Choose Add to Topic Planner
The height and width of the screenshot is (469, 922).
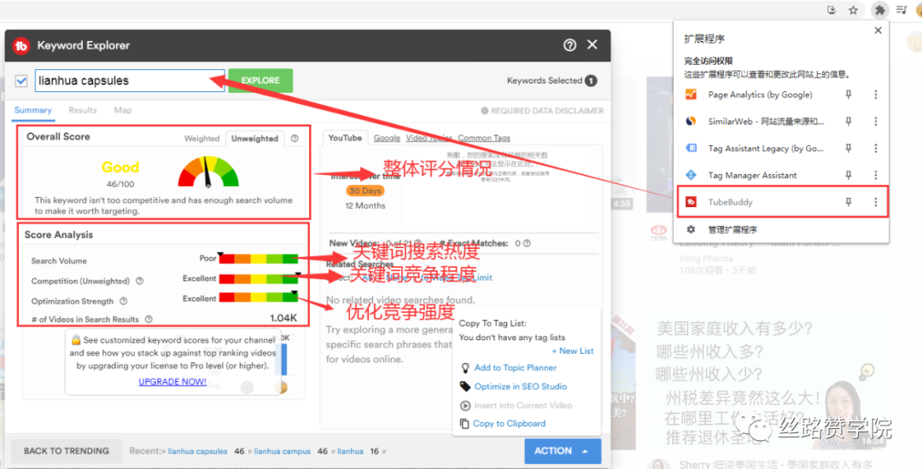pos(515,368)
